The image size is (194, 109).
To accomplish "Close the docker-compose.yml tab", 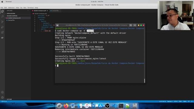I will click(x=47, y=11).
